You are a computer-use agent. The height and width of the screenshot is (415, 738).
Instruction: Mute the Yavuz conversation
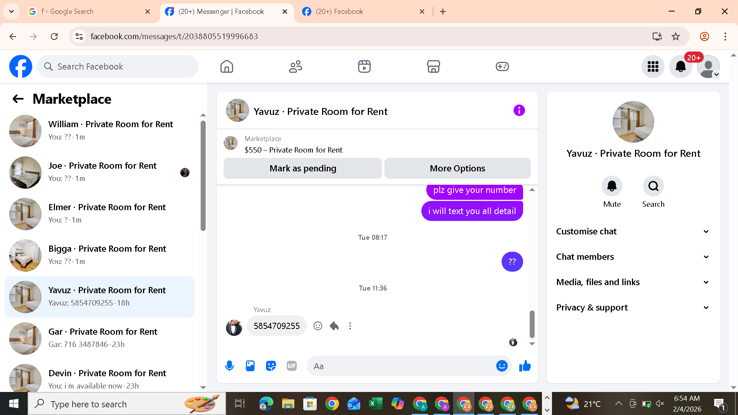(612, 186)
